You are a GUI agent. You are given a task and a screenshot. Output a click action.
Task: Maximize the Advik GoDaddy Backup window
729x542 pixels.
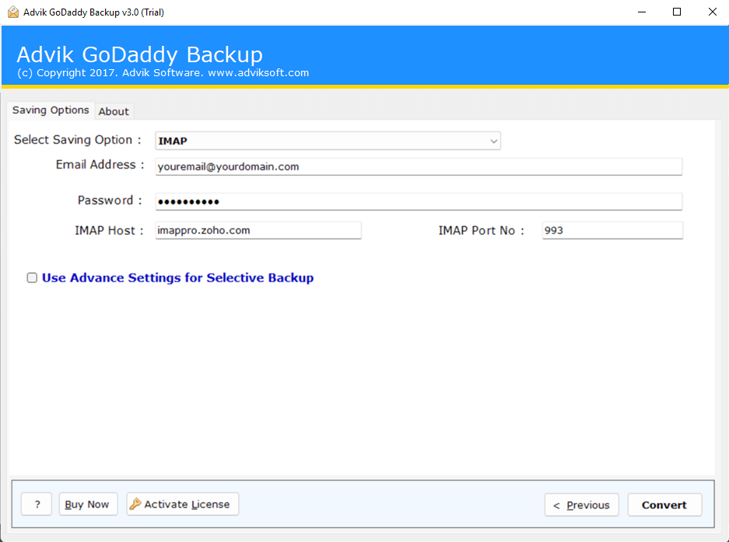click(677, 12)
